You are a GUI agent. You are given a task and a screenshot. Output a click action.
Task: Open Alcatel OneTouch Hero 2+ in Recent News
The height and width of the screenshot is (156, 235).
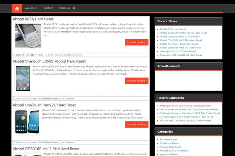pos(180,48)
